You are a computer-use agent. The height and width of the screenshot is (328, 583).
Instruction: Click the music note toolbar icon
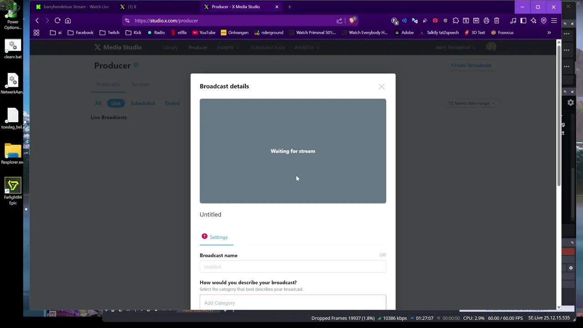click(513, 20)
